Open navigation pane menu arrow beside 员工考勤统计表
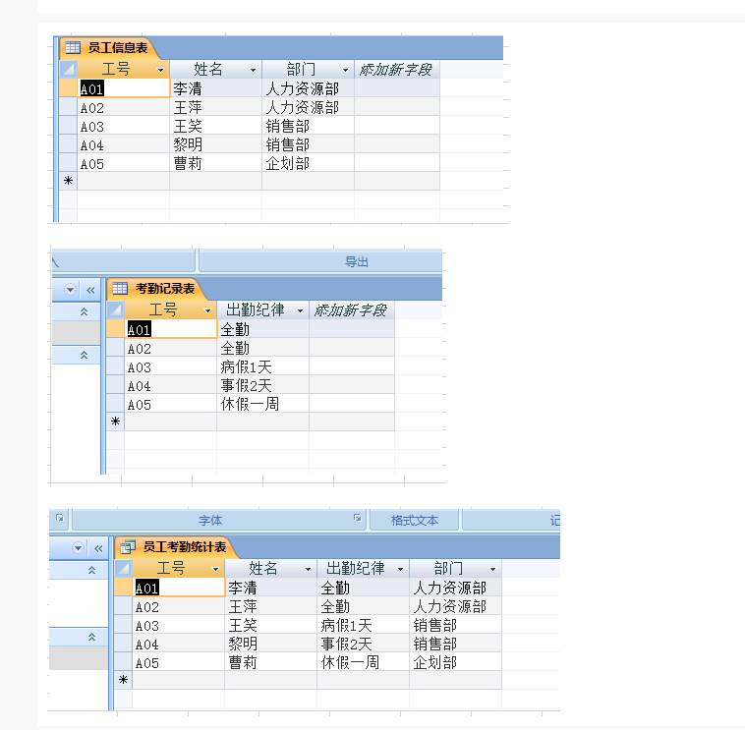This screenshot has height=730, width=745. [x=78, y=547]
